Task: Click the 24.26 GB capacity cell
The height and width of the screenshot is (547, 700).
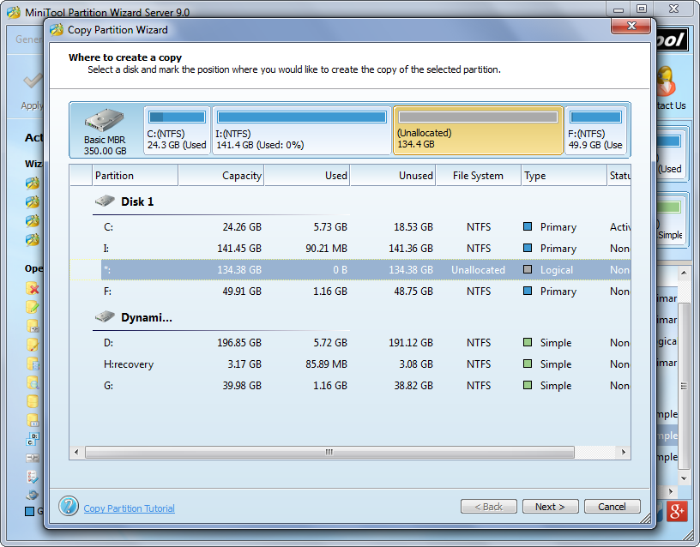Action: pos(242,227)
